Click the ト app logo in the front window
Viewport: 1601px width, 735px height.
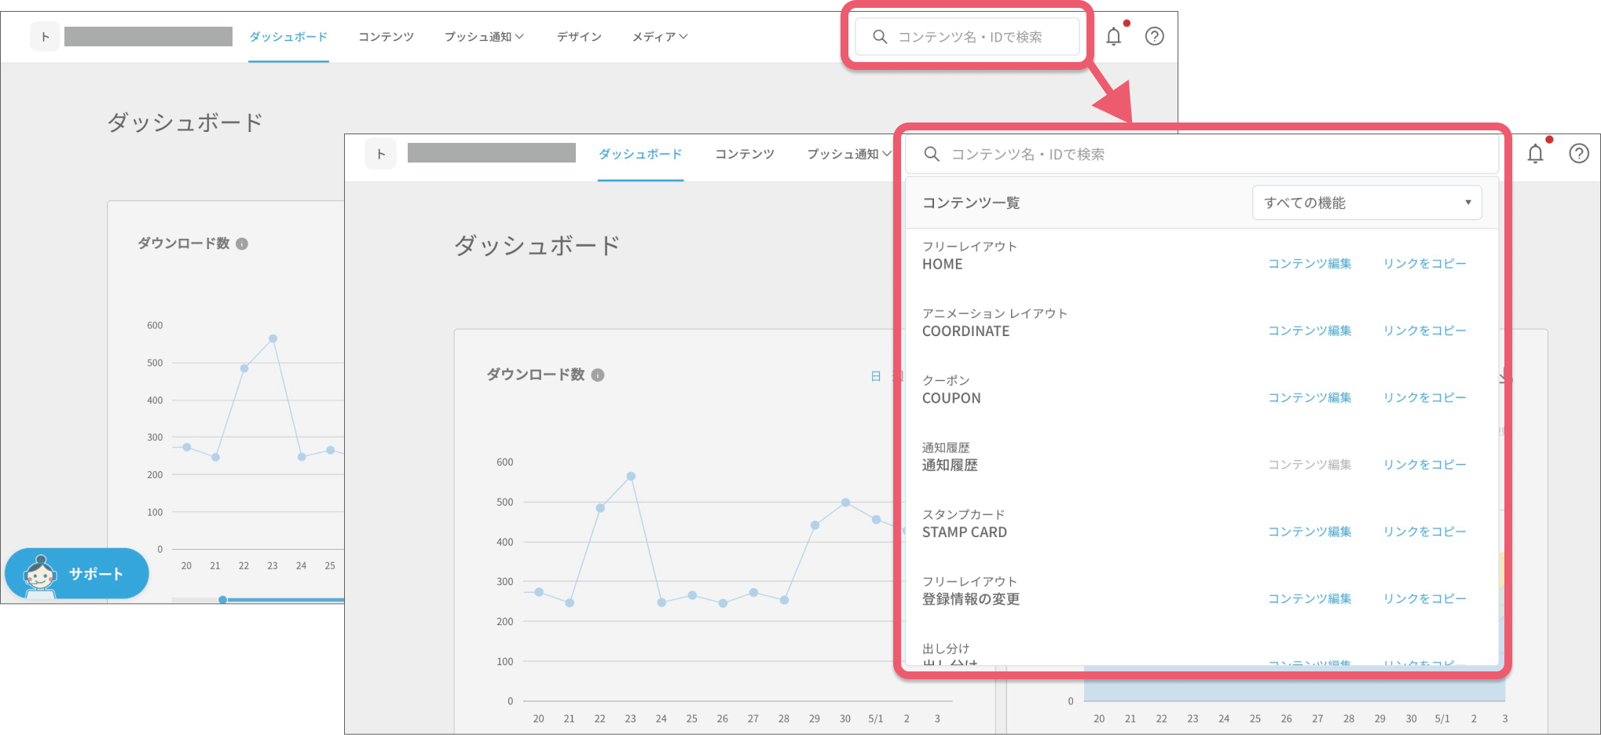(380, 154)
